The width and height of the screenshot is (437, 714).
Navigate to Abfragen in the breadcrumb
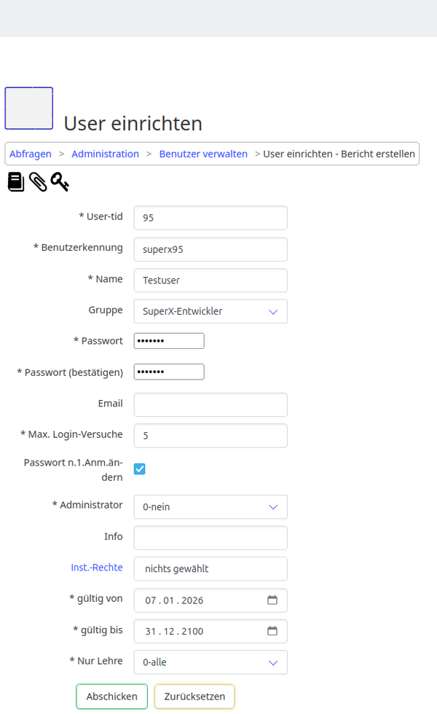(x=30, y=154)
